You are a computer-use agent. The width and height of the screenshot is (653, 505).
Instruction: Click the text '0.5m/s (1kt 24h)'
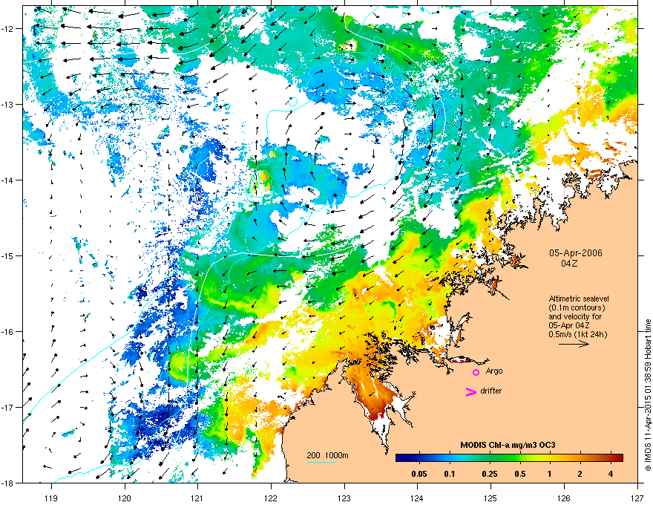(x=577, y=334)
